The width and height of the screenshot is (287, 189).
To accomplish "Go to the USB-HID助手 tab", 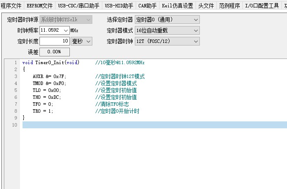I will click(119, 6).
